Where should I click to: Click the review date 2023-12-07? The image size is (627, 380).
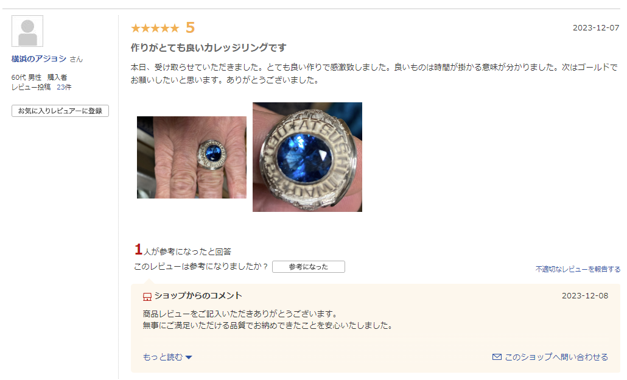tap(596, 27)
